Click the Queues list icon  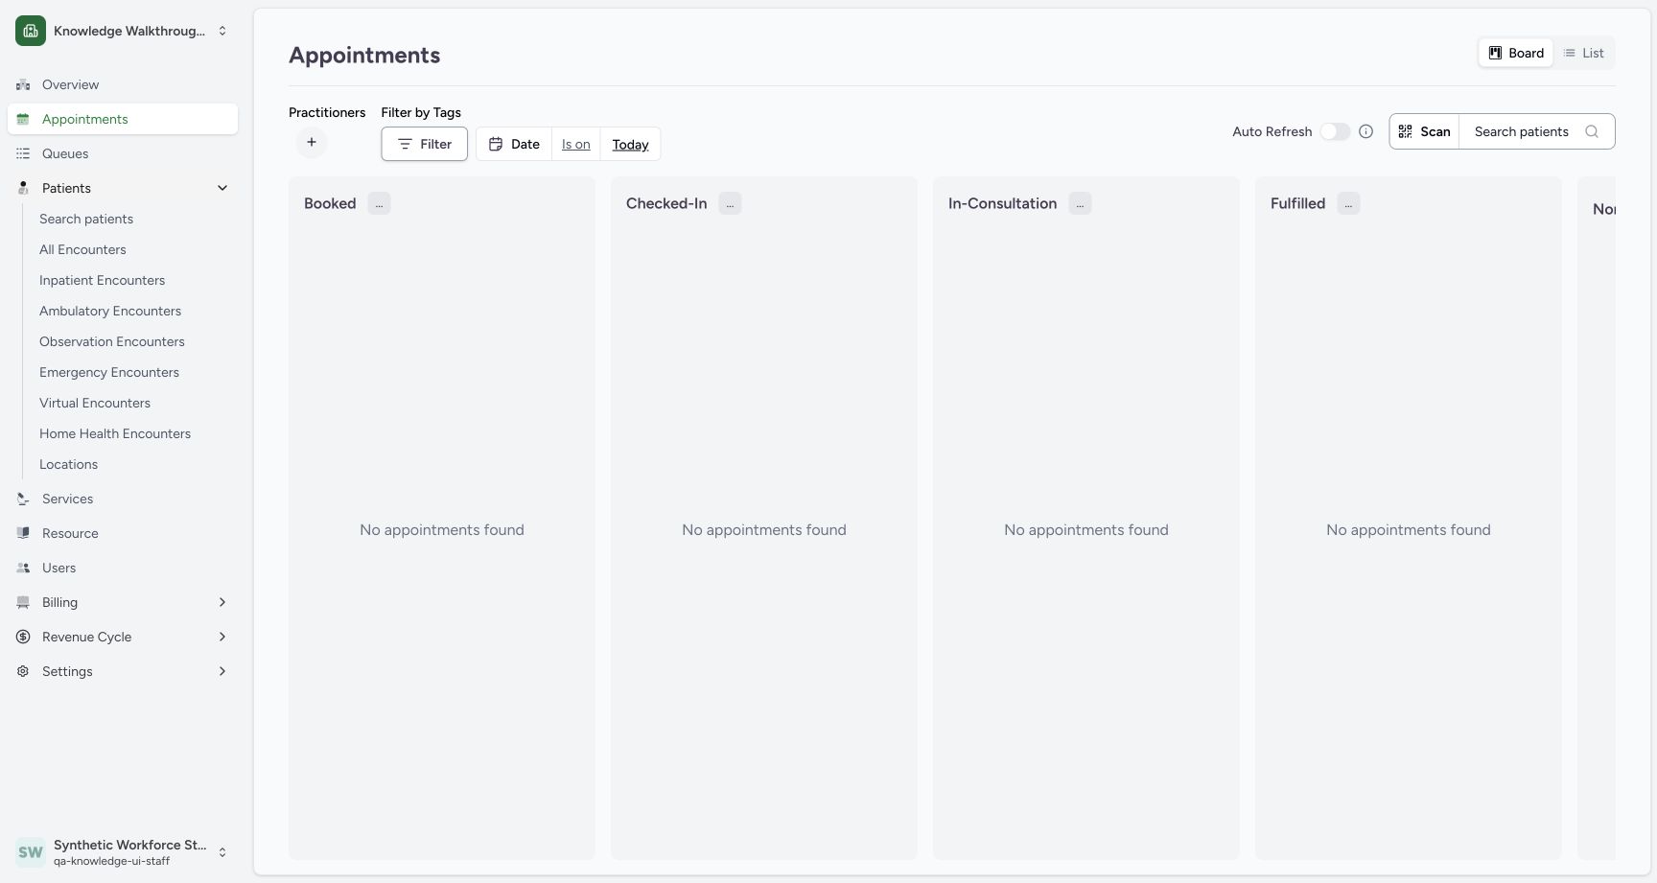(23, 153)
